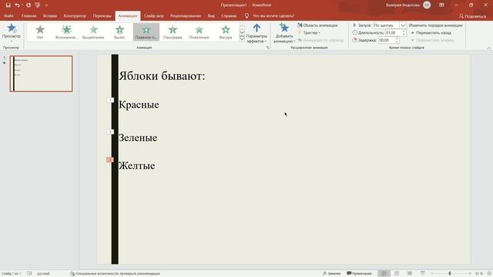Screen dimensions: 493x277
Task: Open the animation group dialog launcher
Action: click(x=268, y=48)
